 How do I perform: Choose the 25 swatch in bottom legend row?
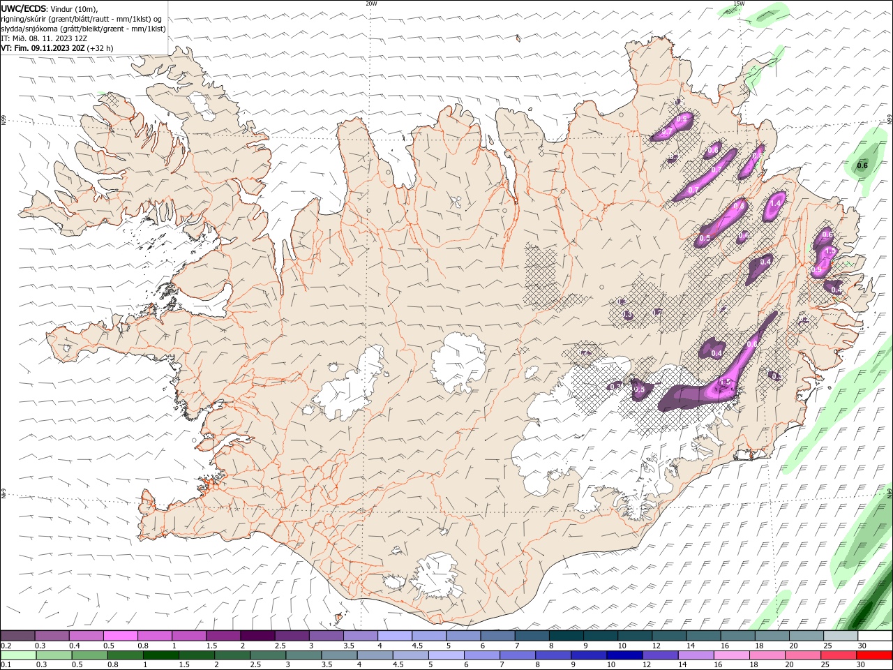click(x=838, y=655)
